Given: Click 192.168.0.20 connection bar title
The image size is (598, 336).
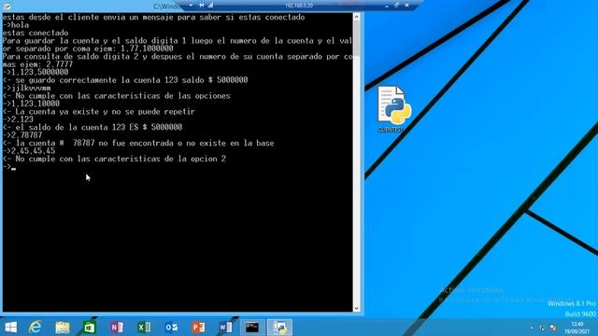Looking at the screenshot, I should tap(299, 6).
